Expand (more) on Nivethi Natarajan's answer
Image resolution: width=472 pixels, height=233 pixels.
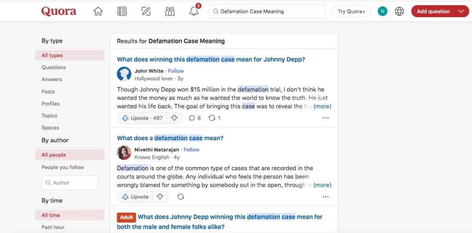click(322, 185)
